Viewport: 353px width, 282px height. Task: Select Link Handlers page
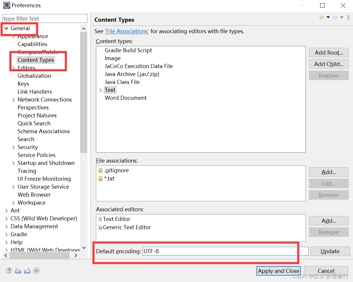pyautogui.click(x=35, y=92)
